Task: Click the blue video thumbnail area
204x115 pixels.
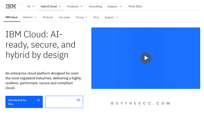Action: click(x=146, y=58)
